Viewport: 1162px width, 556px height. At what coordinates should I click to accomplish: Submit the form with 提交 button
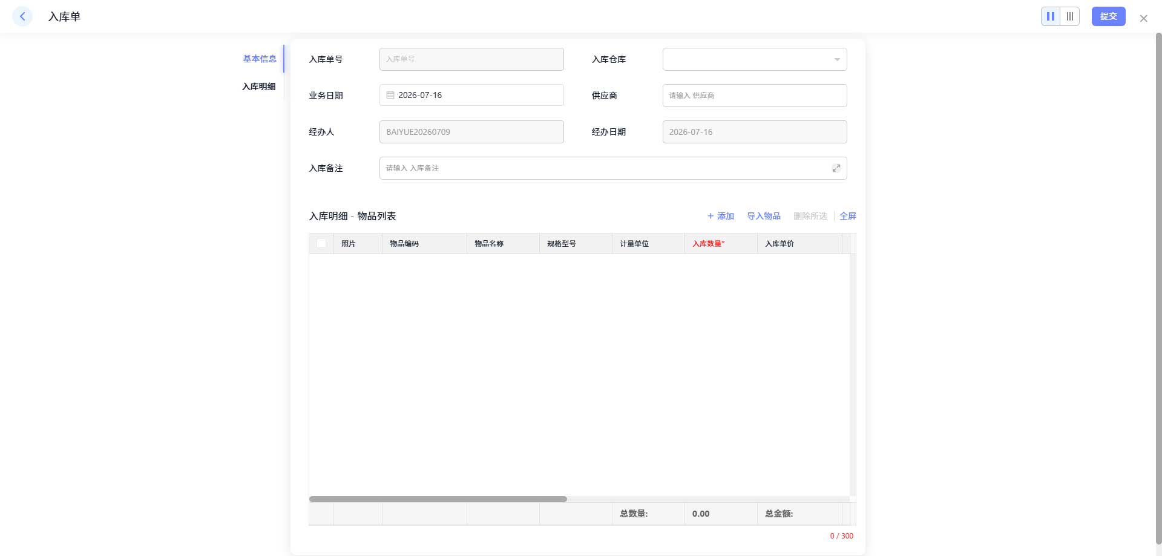tap(1108, 16)
